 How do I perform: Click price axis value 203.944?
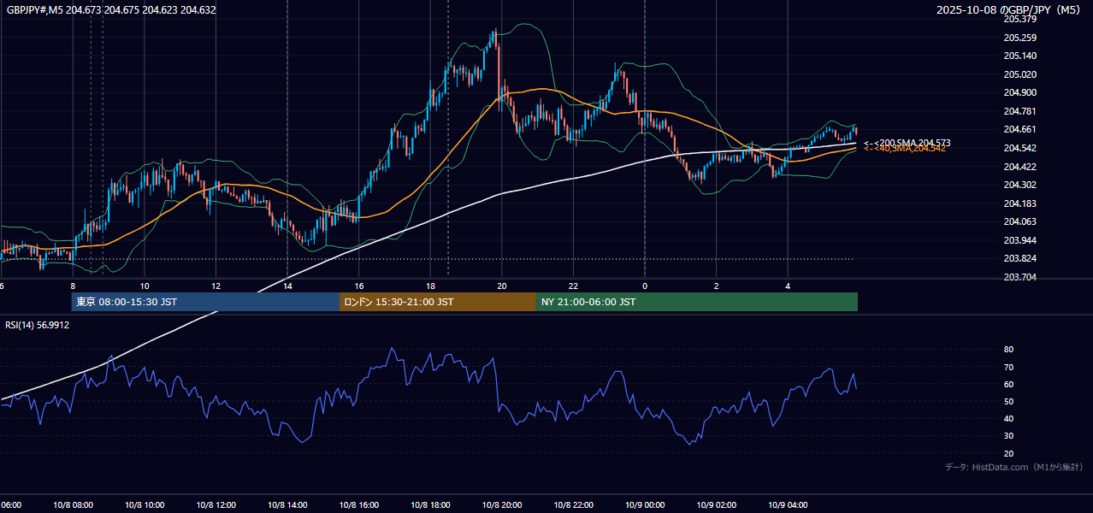[x=1019, y=240]
